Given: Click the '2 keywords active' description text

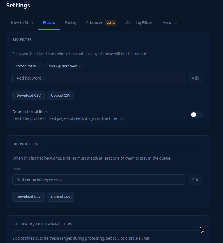Looking at the screenshot, I should click(80, 54).
